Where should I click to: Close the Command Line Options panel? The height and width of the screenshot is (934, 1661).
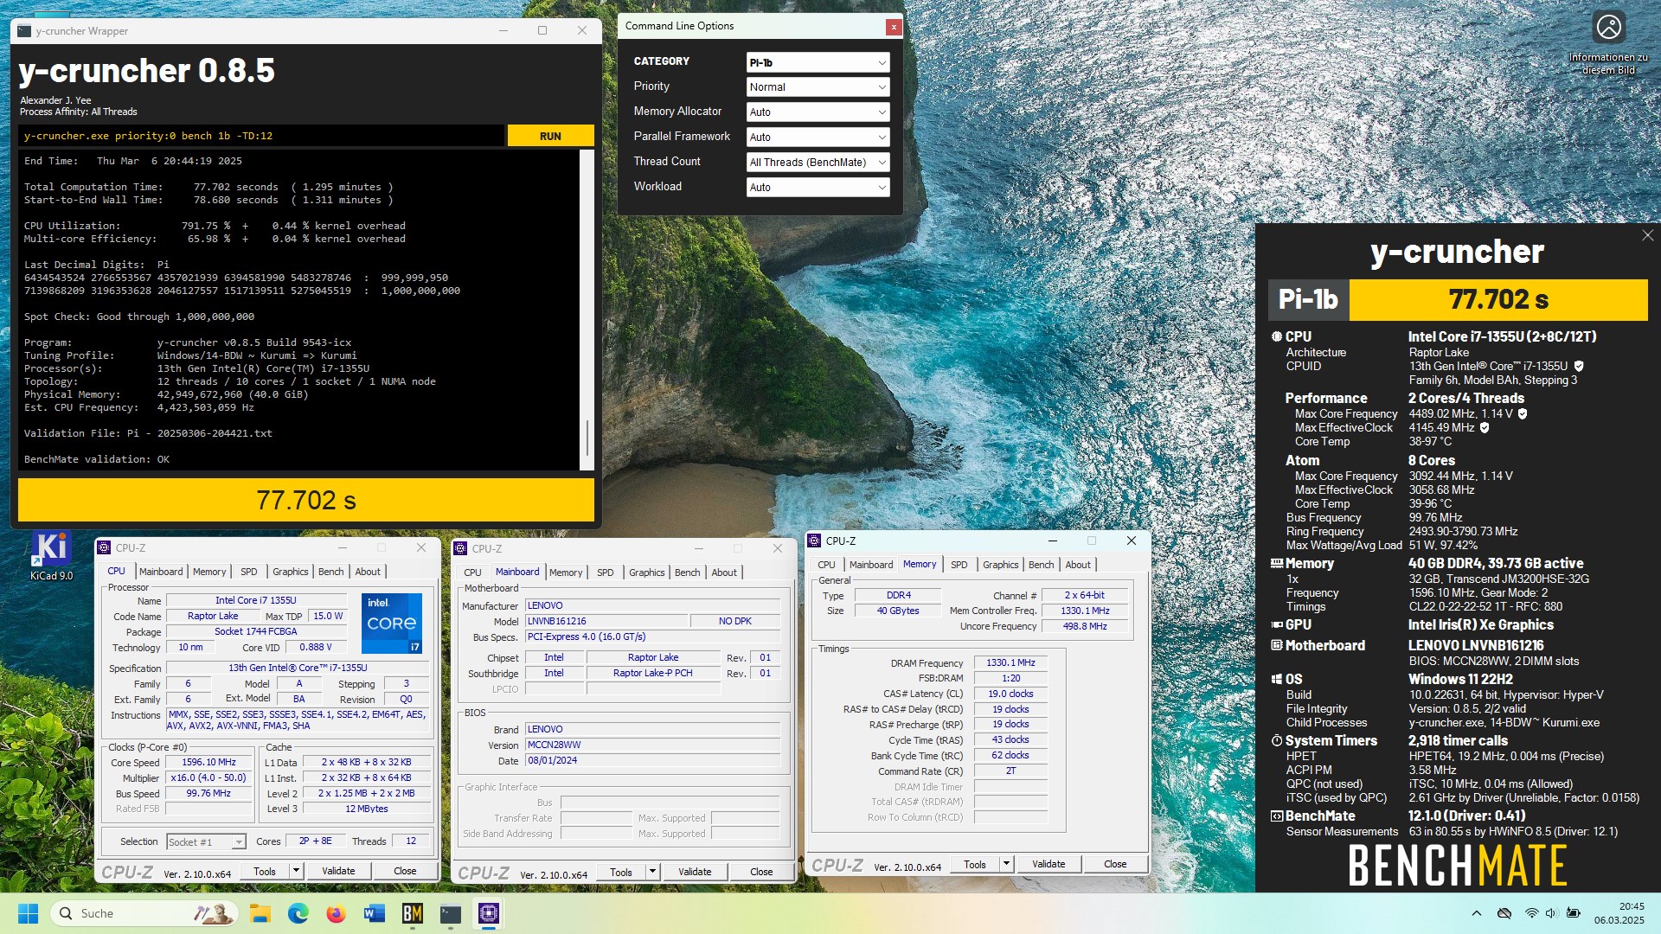894,27
